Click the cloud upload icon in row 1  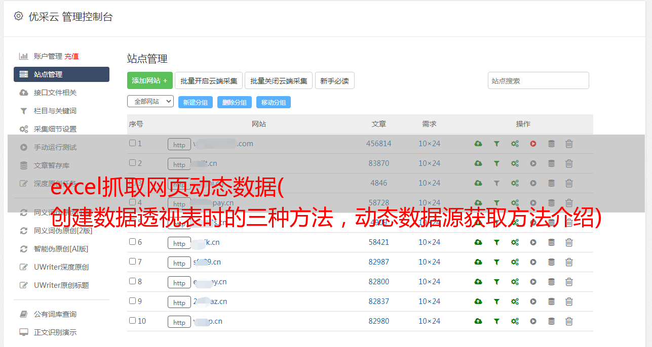[478, 144]
